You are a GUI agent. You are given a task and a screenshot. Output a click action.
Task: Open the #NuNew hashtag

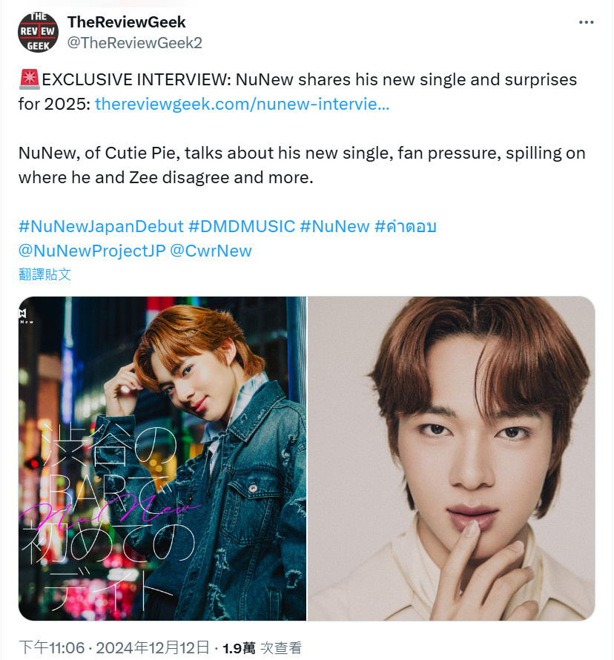tap(334, 226)
